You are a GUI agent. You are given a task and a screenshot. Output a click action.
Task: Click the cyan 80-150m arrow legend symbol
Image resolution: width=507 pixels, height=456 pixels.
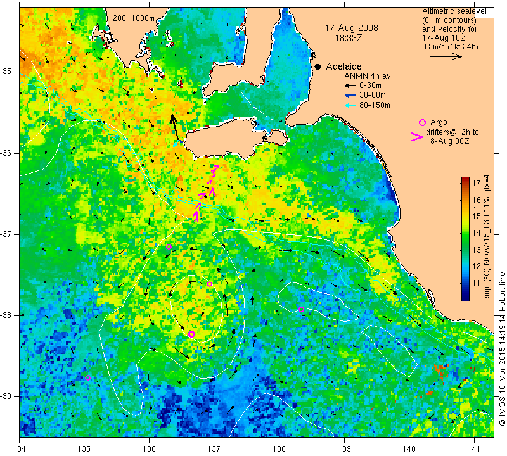[x=350, y=105]
